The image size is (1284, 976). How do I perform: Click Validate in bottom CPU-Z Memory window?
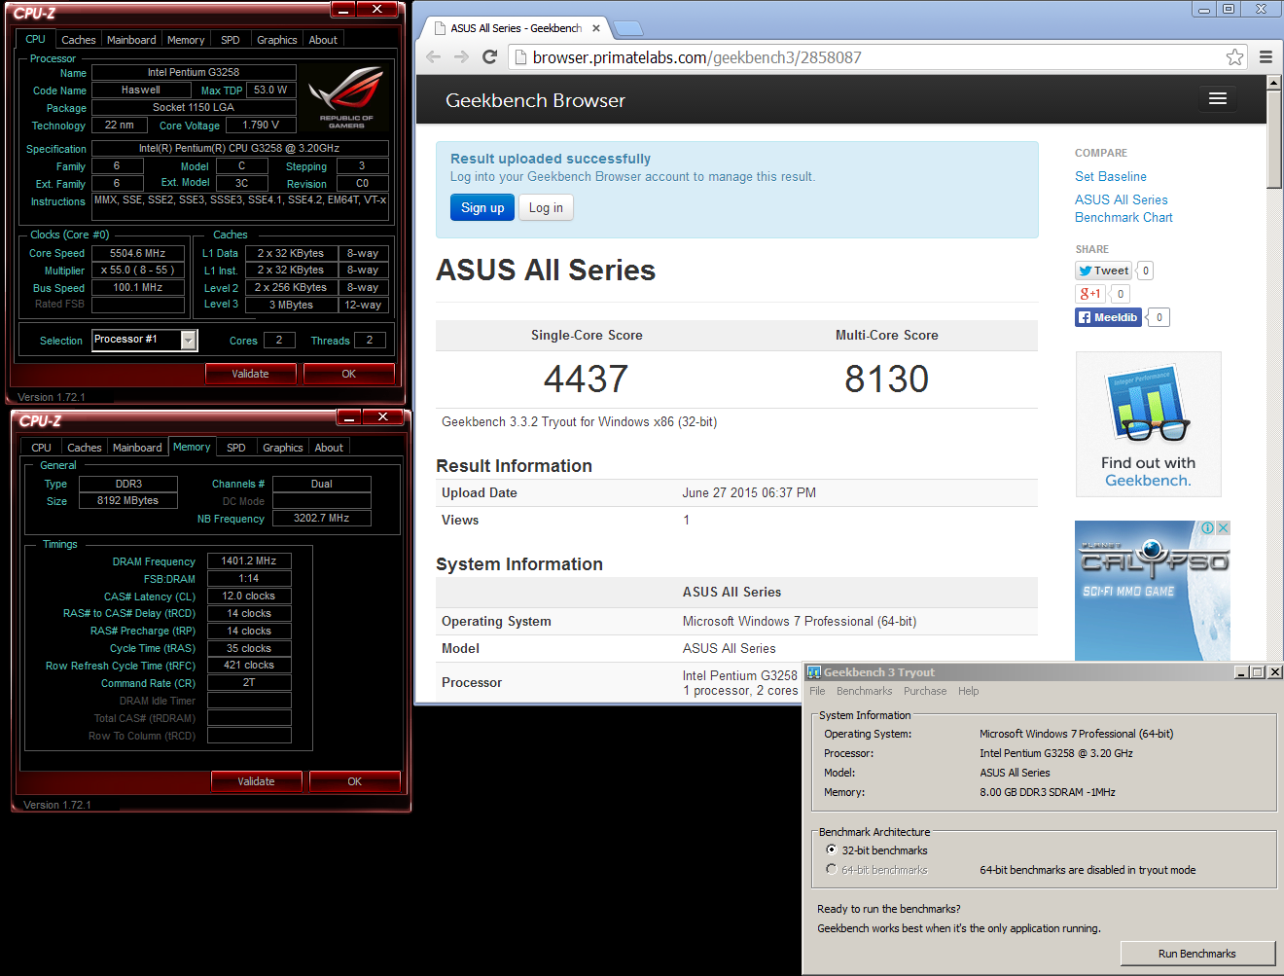coord(256,781)
